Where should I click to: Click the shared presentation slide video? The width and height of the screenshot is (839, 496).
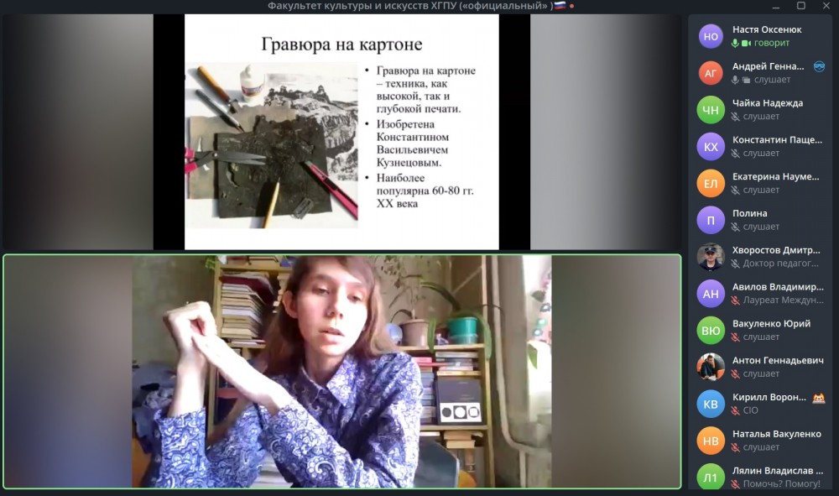pyautogui.click(x=341, y=132)
